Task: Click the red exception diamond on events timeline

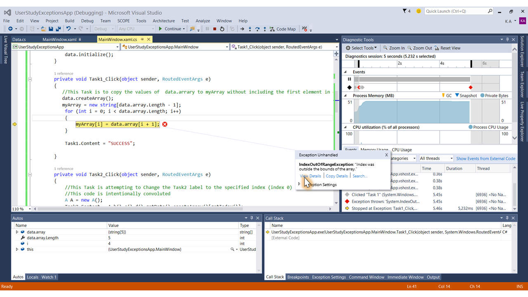Action: pos(470,87)
